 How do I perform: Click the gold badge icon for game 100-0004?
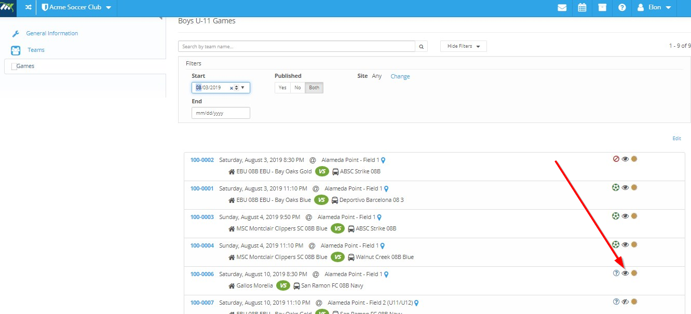[634, 244]
